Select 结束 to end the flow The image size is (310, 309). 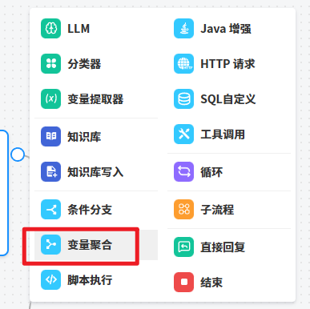click(x=229, y=282)
